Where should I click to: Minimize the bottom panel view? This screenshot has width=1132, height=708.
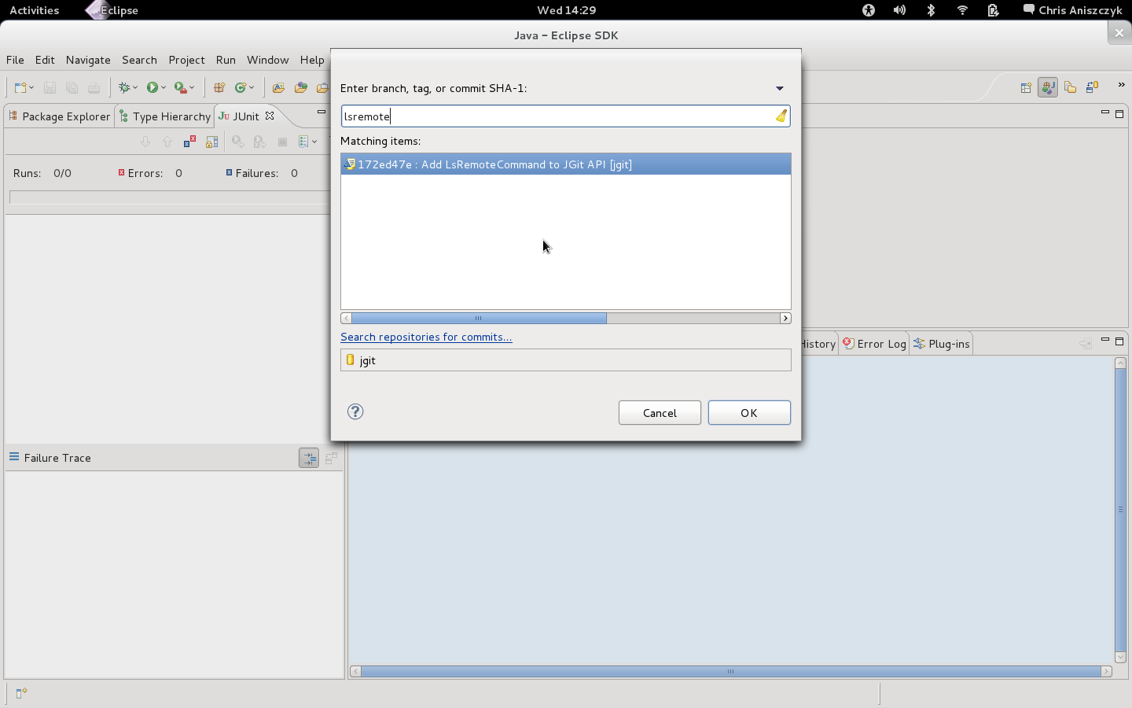tap(1104, 341)
